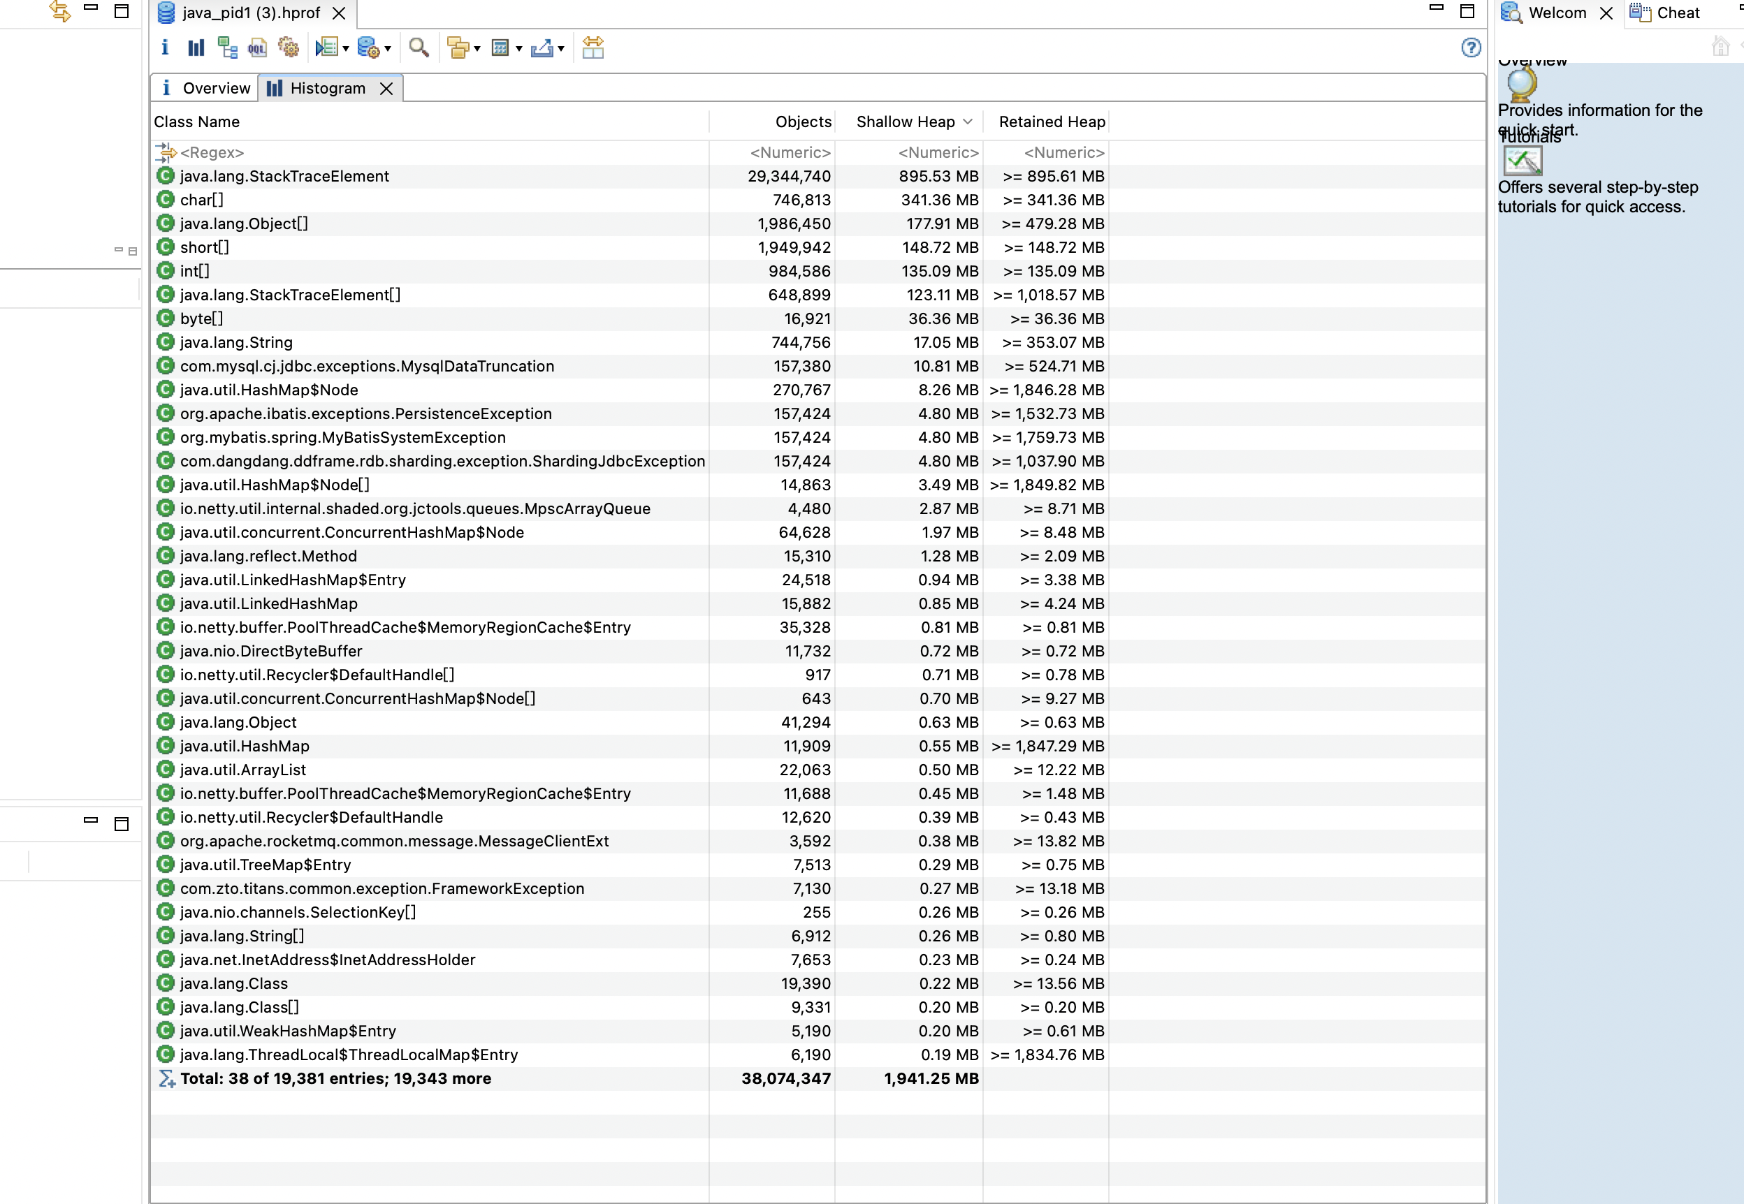Click the Retained Heap Numeric filter field

click(x=1047, y=152)
